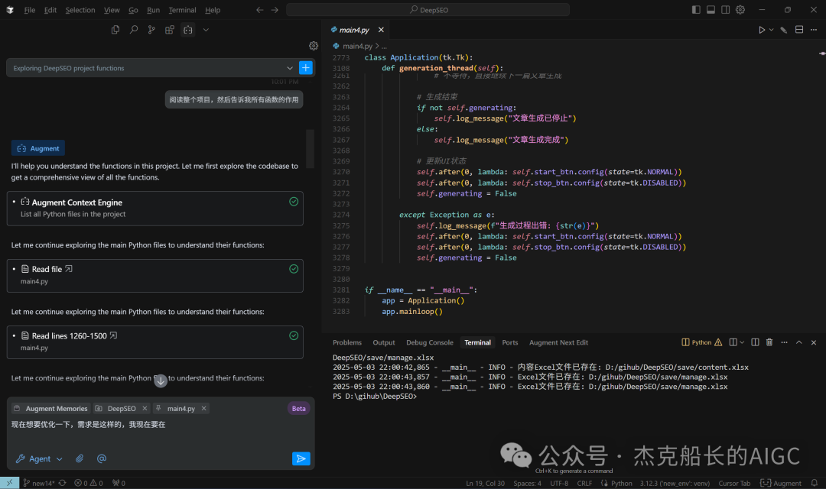Jump to latest chat with down-arrow button
The width and height of the screenshot is (826, 489).
161,381
